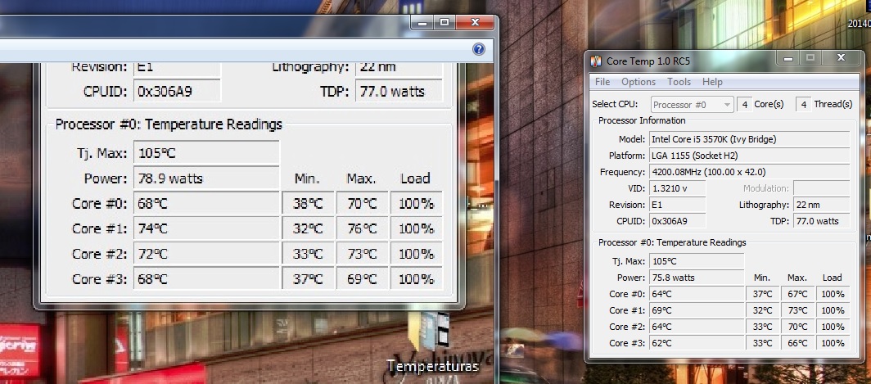The height and width of the screenshot is (384, 871).
Task: Click the Thread(s) count box
Action: [x=804, y=105]
